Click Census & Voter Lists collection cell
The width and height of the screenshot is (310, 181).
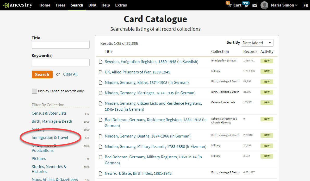coord(223,102)
